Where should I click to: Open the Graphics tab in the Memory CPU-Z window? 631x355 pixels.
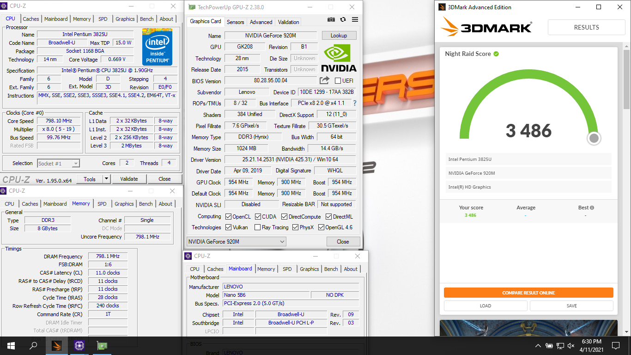click(x=124, y=204)
